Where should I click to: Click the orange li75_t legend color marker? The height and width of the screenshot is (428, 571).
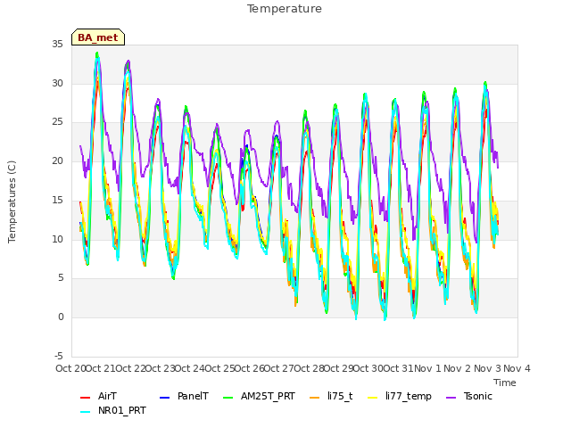[315, 398]
